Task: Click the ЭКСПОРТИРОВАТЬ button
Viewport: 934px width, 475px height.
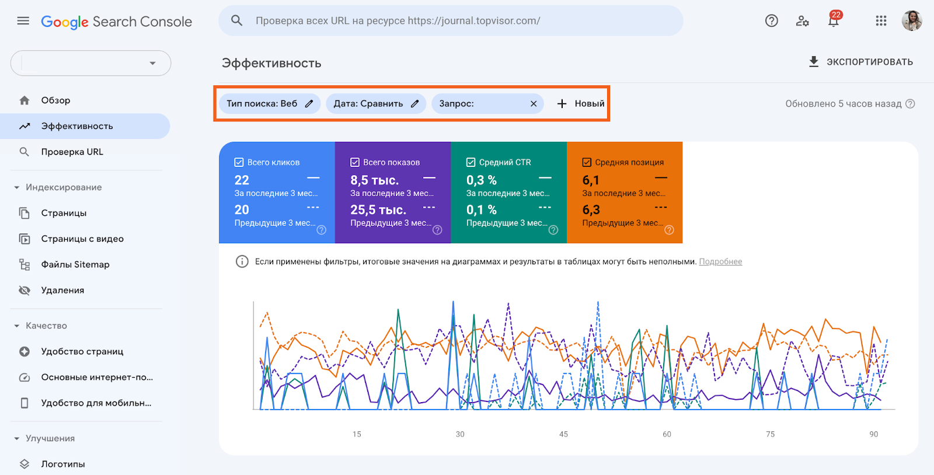Action: (860, 62)
